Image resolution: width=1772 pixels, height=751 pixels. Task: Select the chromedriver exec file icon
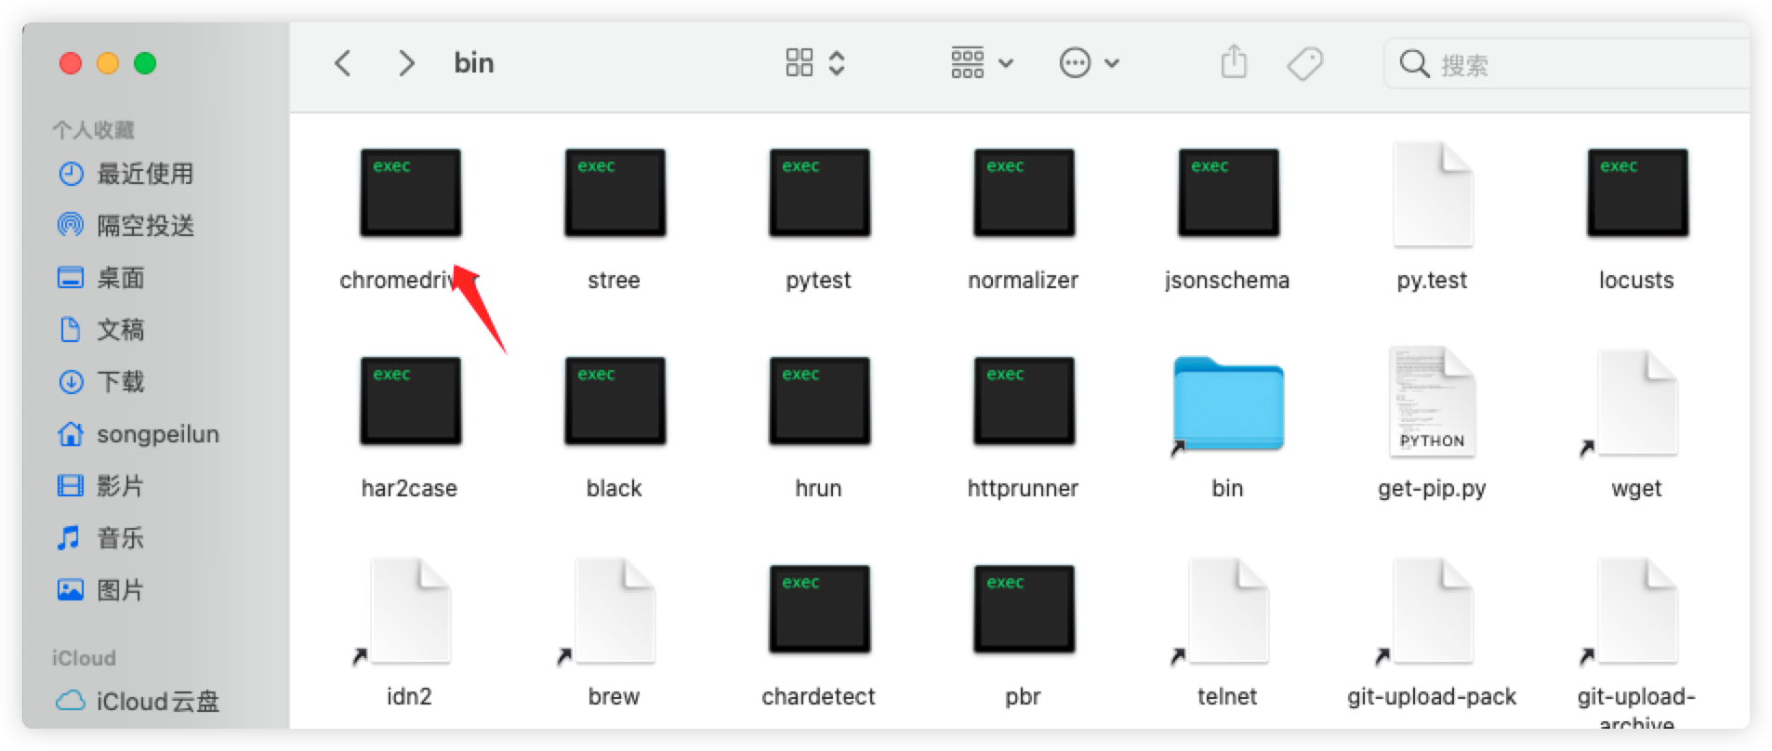pos(410,192)
